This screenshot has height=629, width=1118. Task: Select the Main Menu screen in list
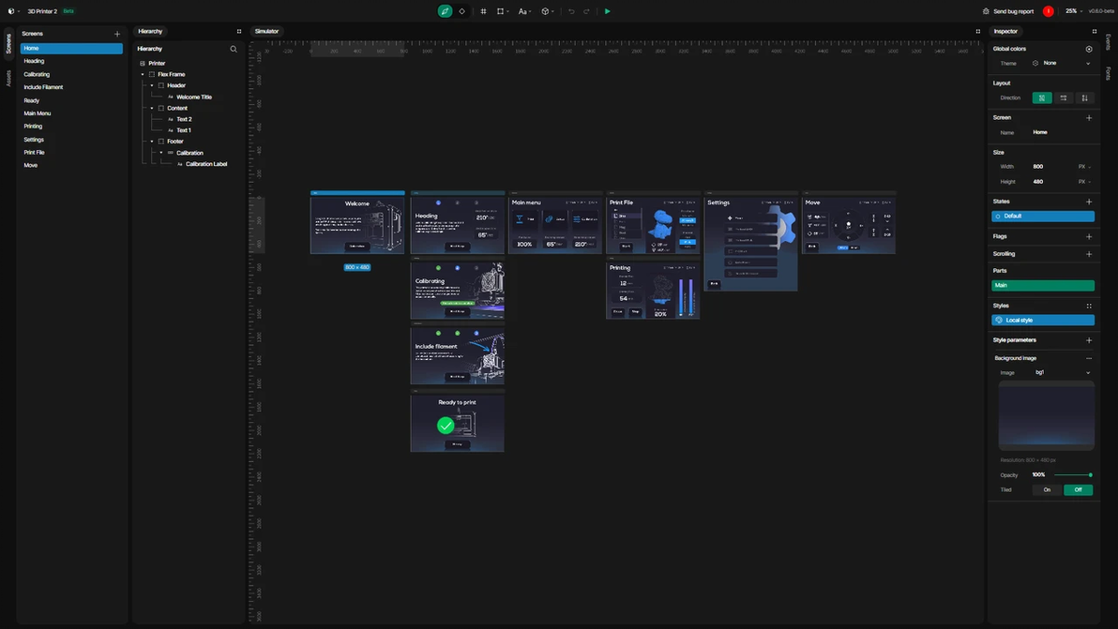point(38,113)
